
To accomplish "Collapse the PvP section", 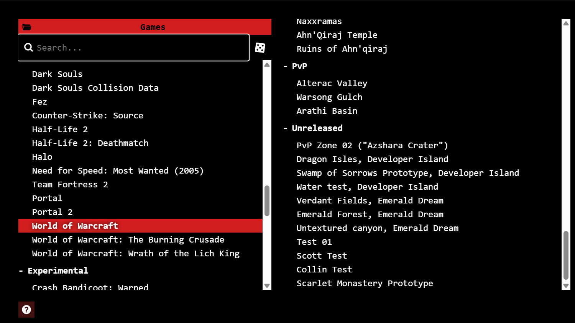I will (295, 66).
